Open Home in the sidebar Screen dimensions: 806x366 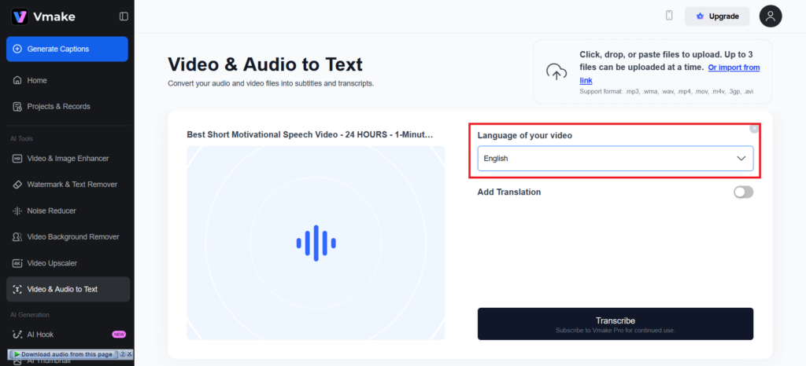(x=37, y=80)
